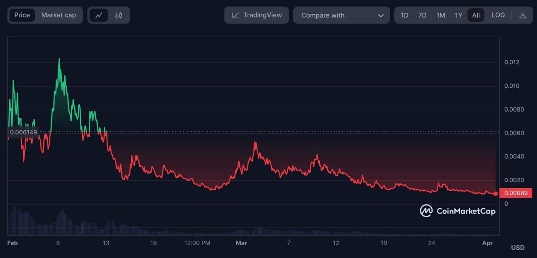The image size is (537, 258).
Task: Open the TradingView chart button
Action: (257, 15)
